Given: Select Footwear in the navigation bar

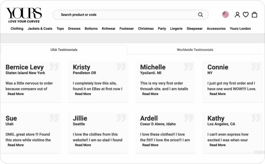Looking at the screenshot, I should coord(127,29).
